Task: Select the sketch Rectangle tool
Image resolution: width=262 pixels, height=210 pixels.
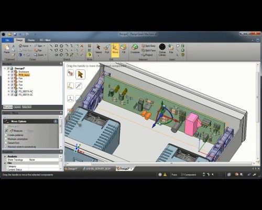Action: pos(56,46)
